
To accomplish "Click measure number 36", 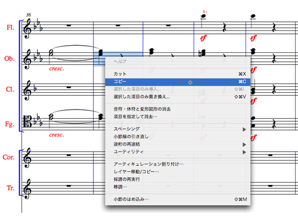I will pos(29,15).
